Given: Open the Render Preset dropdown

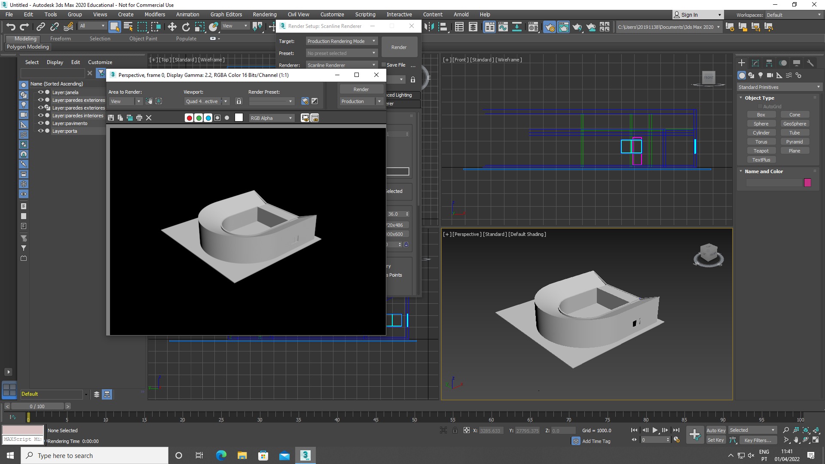Looking at the screenshot, I should [x=272, y=101].
